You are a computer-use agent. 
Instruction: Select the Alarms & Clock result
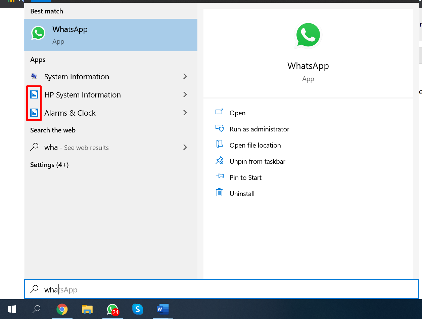(x=111, y=113)
